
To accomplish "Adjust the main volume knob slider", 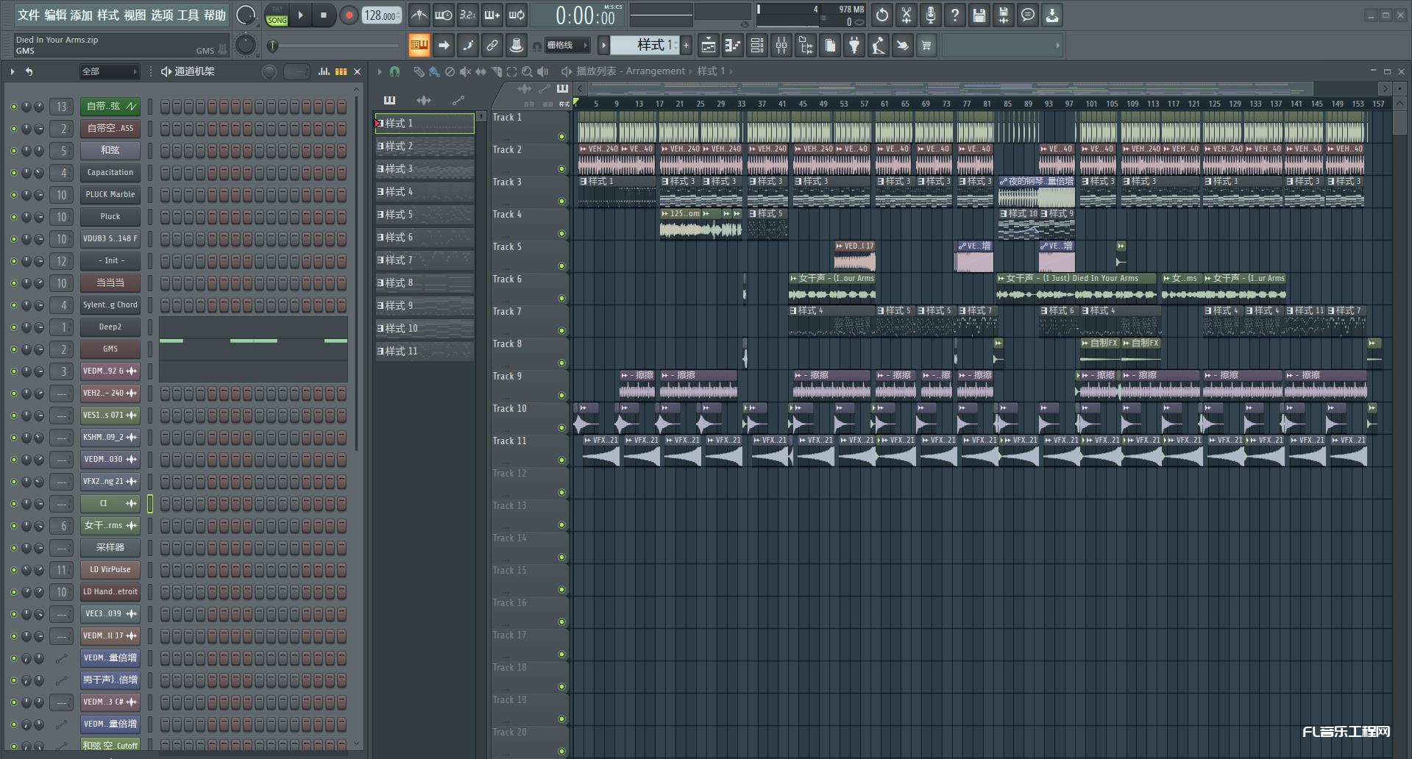I will (246, 15).
